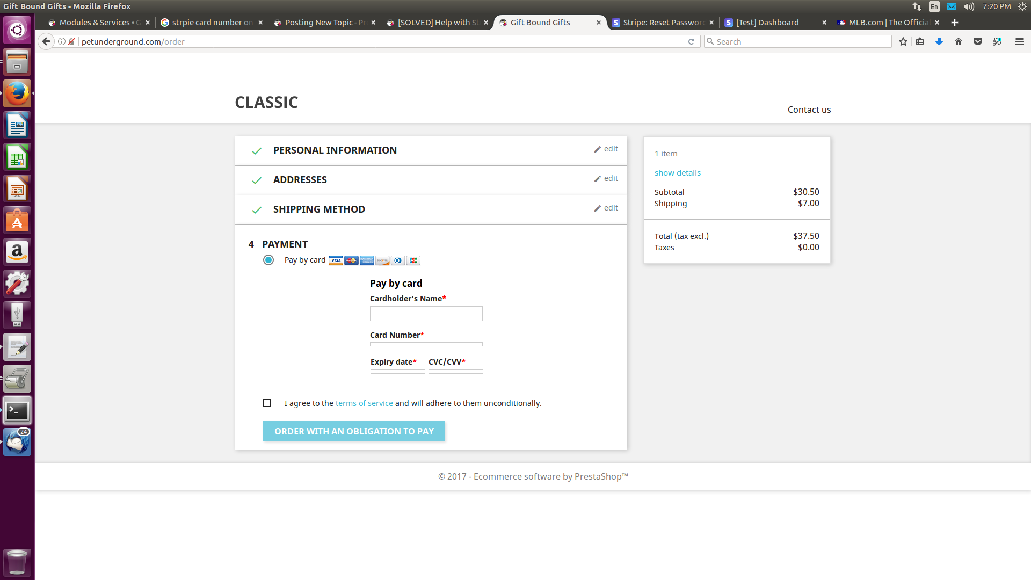
Task: Click Order With An Obligation To Pay
Action: pos(354,431)
